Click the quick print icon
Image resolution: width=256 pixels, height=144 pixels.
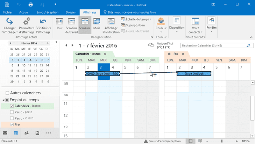coord(30,5)
